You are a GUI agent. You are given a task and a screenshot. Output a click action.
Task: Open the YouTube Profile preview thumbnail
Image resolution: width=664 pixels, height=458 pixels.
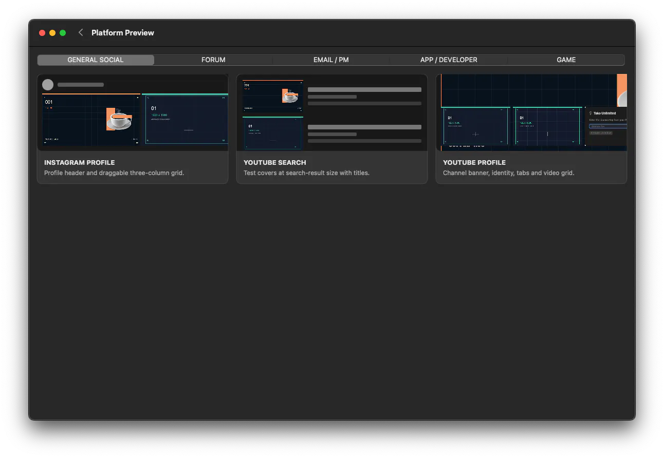pyautogui.click(x=531, y=112)
